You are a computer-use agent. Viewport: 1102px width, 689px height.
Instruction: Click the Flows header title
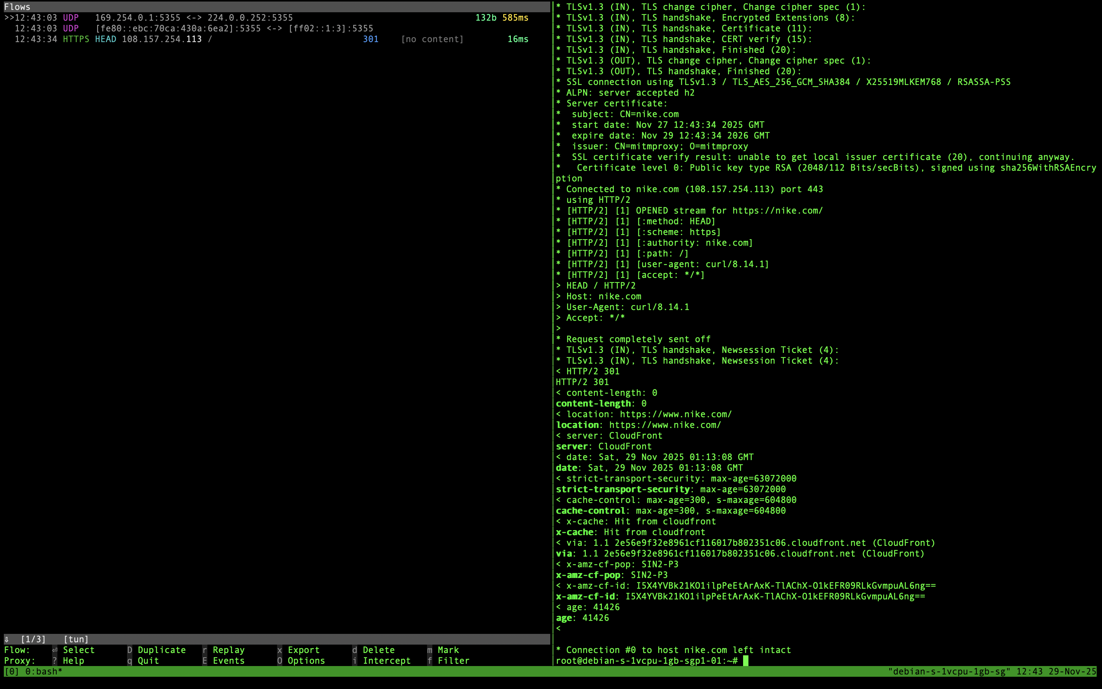pos(17,7)
